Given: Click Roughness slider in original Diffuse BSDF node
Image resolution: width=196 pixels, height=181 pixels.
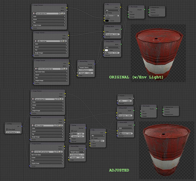Looking at the screenshot, I should [112, 34].
